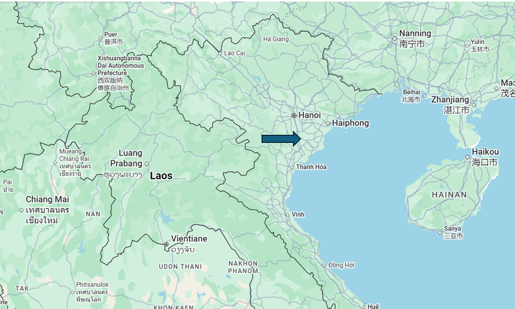The image size is (515, 309).
Task: Select the Haikou city marker
Action: click(467, 158)
